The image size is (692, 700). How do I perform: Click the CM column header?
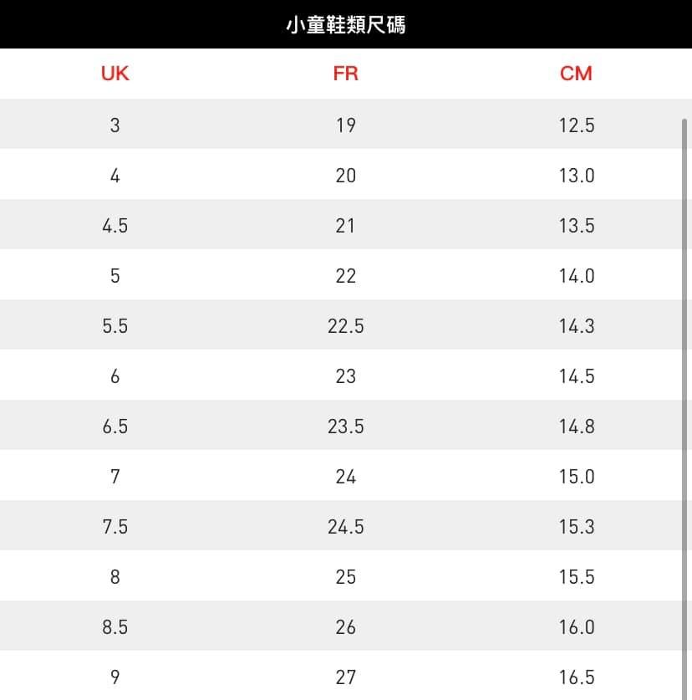tap(576, 74)
